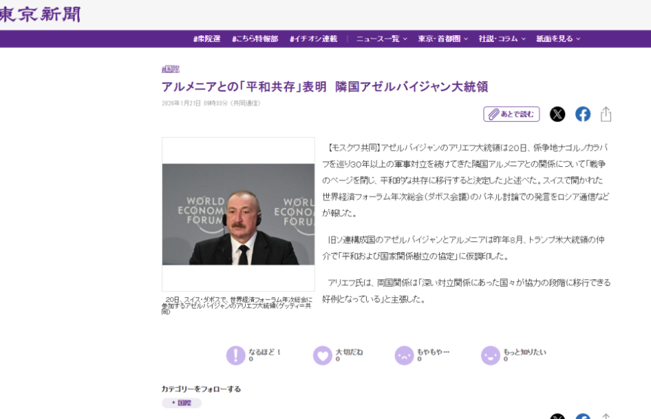The image size is (651, 419).
Task: Expand the 社説・コラム menu
Action: [x=502, y=39]
